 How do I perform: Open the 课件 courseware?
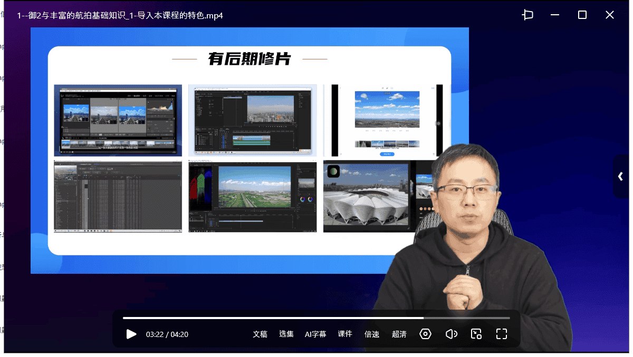click(x=345, y=334)
